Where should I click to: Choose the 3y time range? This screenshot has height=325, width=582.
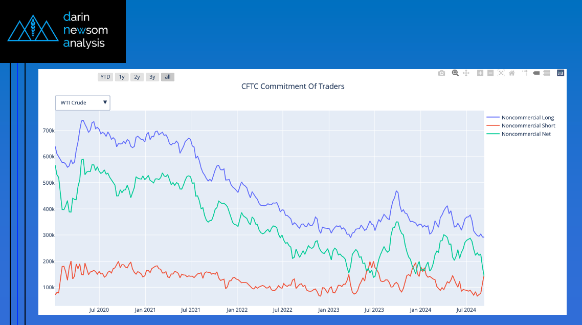152,77
